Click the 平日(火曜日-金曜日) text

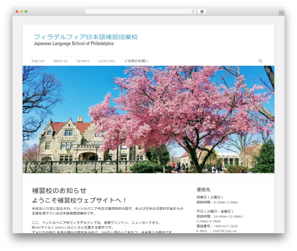coord(215,211)
